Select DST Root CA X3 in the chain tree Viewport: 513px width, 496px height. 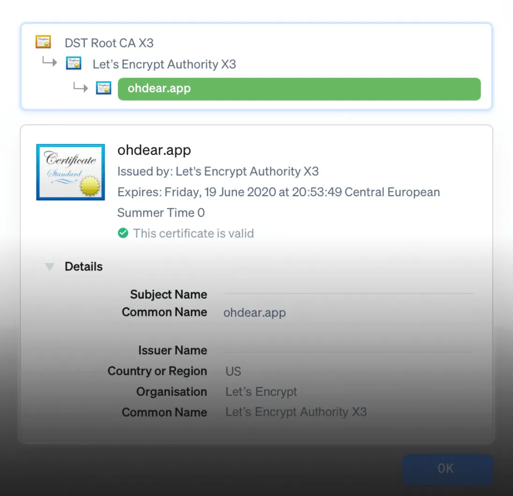point(109,43)
